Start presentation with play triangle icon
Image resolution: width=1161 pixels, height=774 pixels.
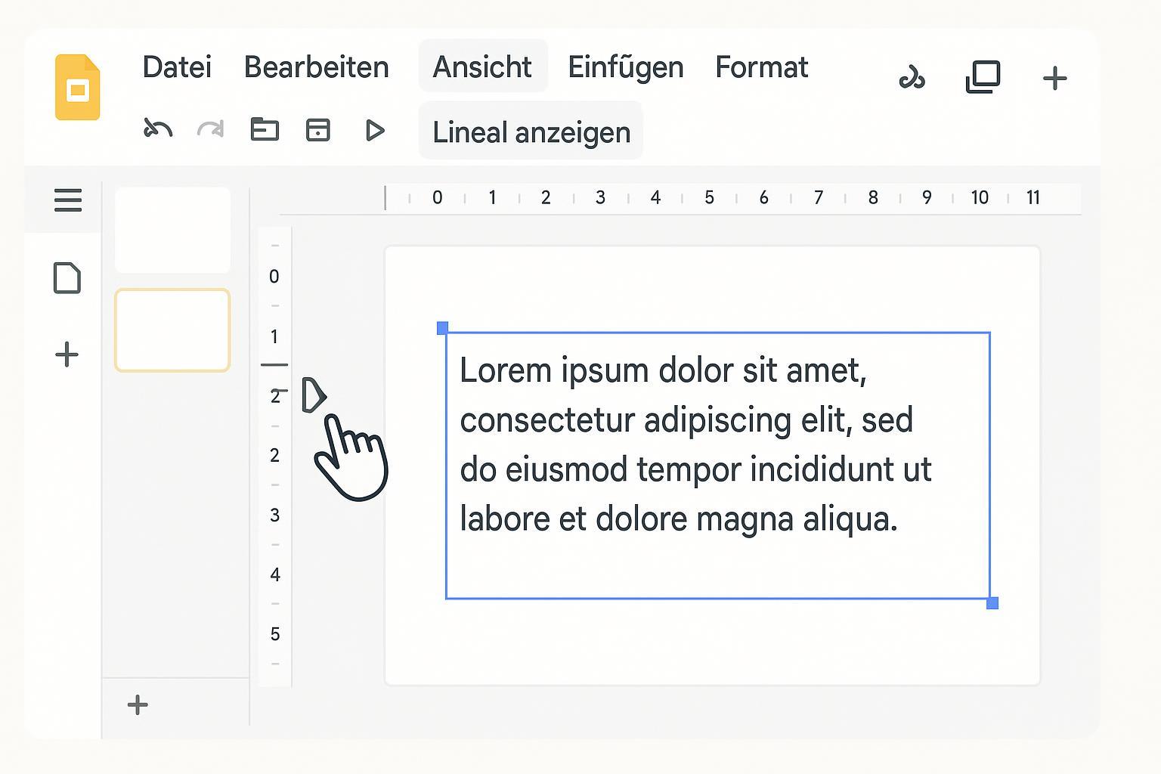pos(374,130)
